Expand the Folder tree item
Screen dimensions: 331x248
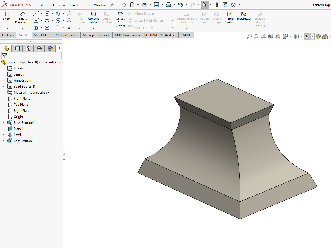pos(3,68)
